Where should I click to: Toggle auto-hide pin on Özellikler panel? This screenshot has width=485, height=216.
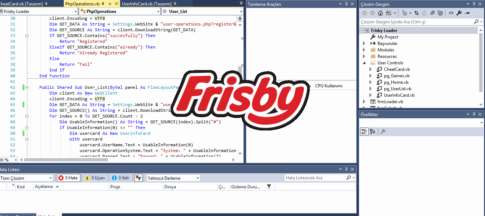pos(475,114)
